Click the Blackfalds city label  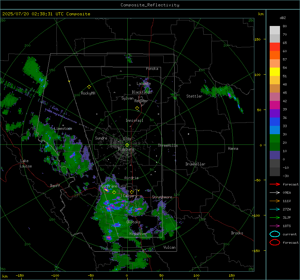click(142, 92)
